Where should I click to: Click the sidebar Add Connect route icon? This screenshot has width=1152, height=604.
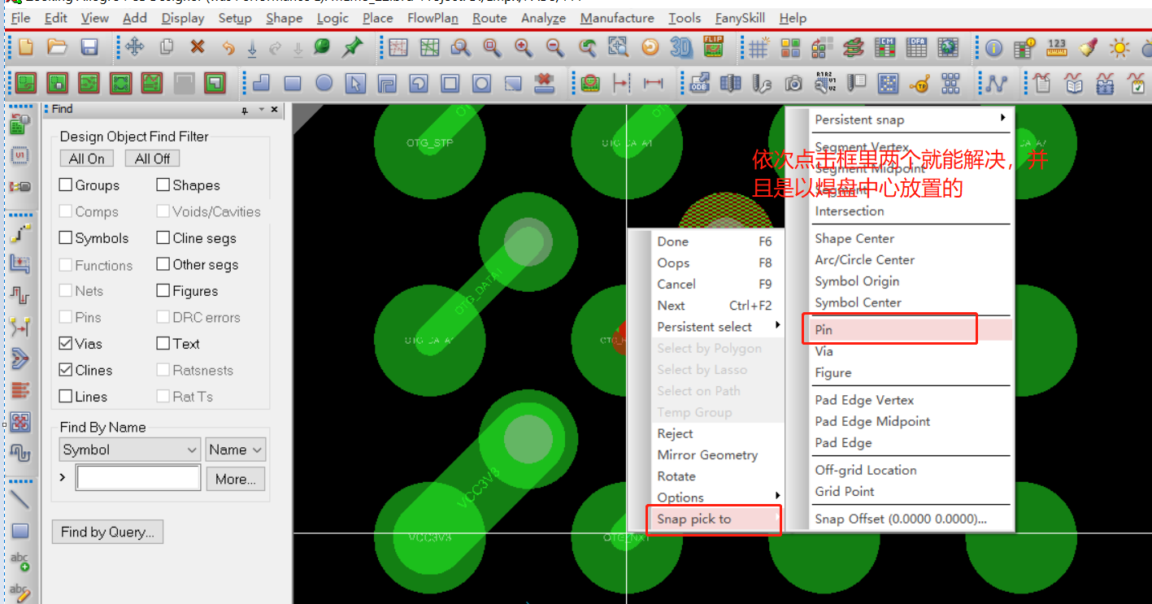pyautogui.click(x=20, y=234)
